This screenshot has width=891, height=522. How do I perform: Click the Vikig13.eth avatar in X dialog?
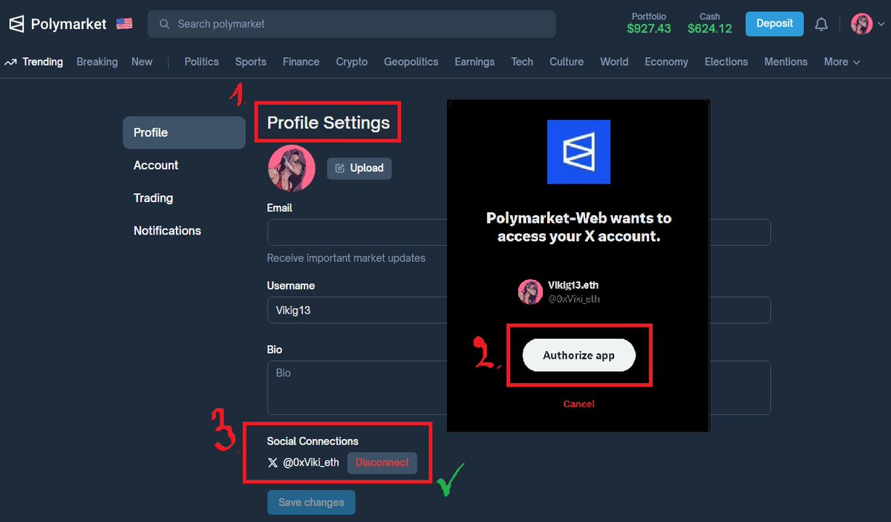coord(530,292)
